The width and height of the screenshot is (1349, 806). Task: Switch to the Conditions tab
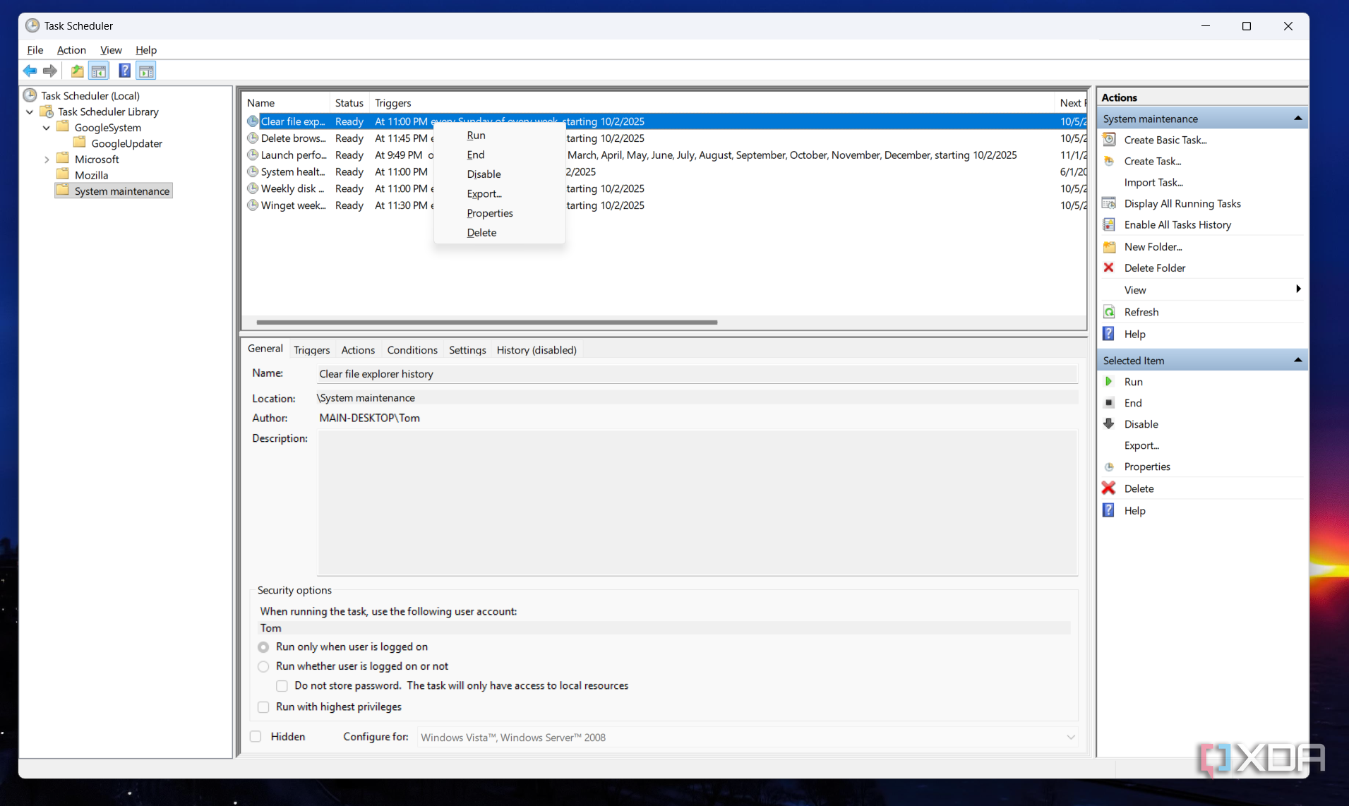[412, 349]
